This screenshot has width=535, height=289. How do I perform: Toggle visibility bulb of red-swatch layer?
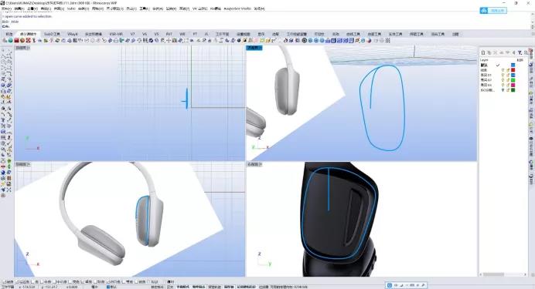pos(503,70)
